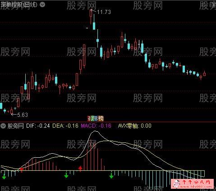Viewport: 216px width, 191px height.
Task: Click the DEA: -0.16 readout
Action: 65,126
